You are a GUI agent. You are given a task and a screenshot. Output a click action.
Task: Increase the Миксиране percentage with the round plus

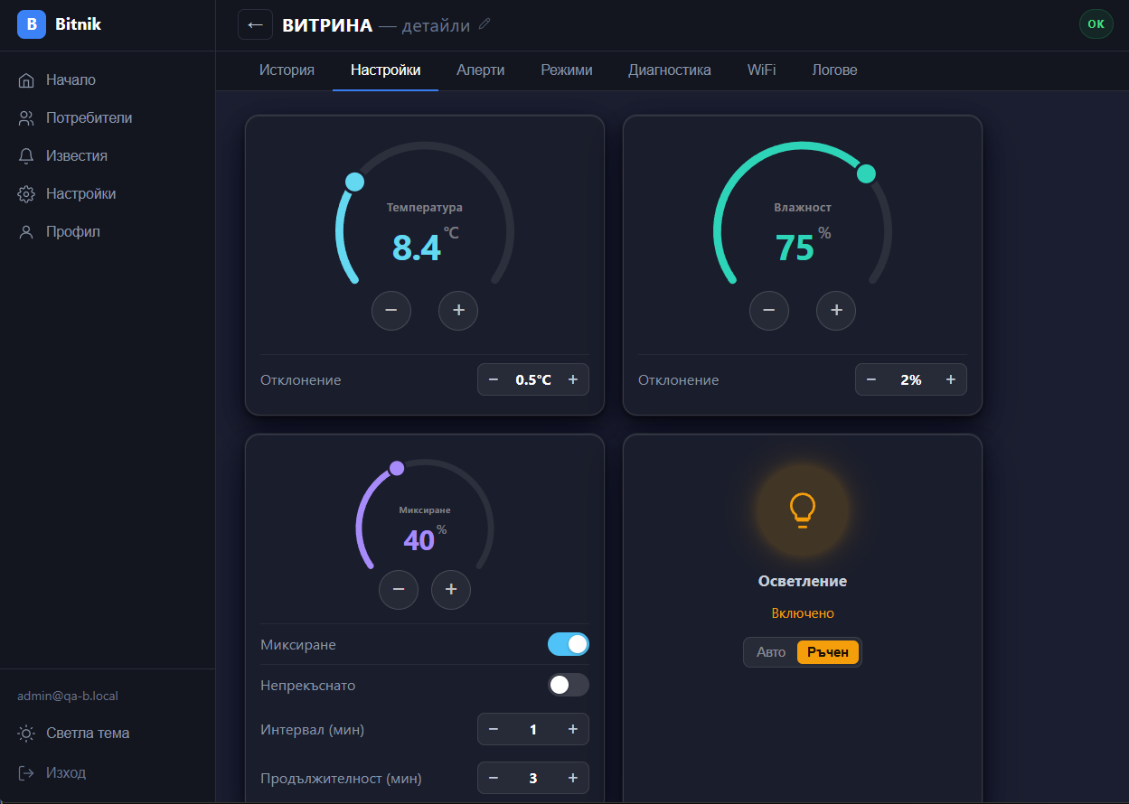click(451, 590)
